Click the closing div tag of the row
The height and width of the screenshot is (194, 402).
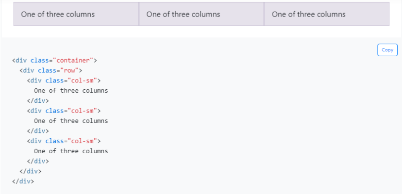click(30, 171)
